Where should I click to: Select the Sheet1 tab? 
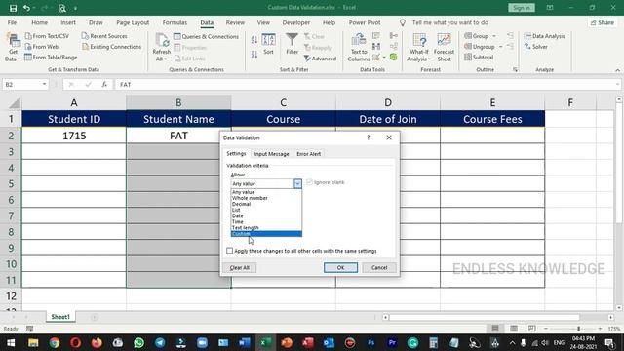pos(60,317)
